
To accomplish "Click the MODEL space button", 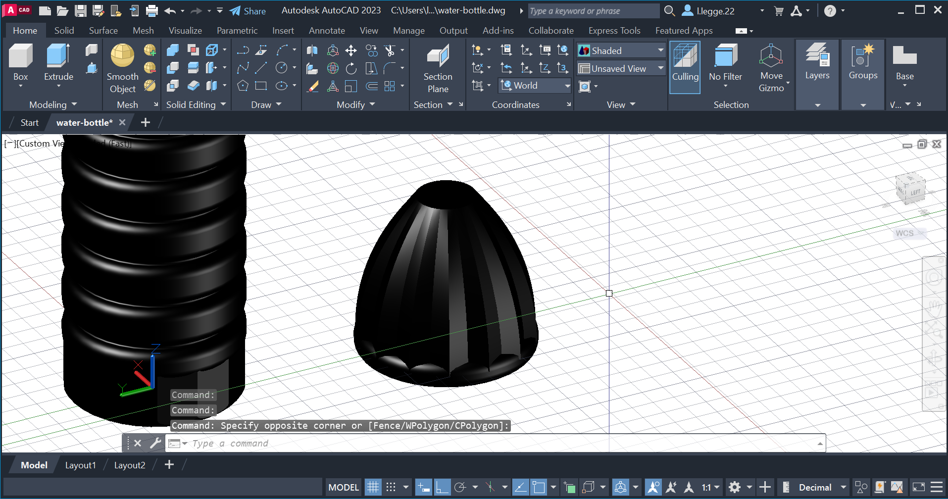I will [x=344, y=487].
